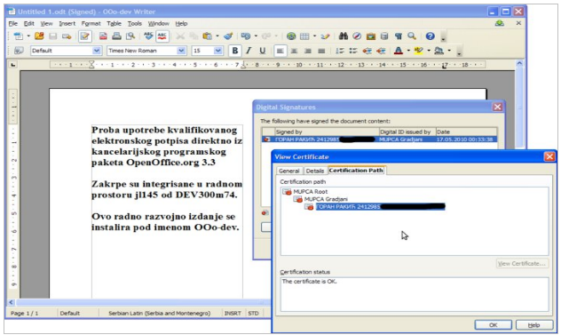Apply paragraph Background Color

pos(439,51)
